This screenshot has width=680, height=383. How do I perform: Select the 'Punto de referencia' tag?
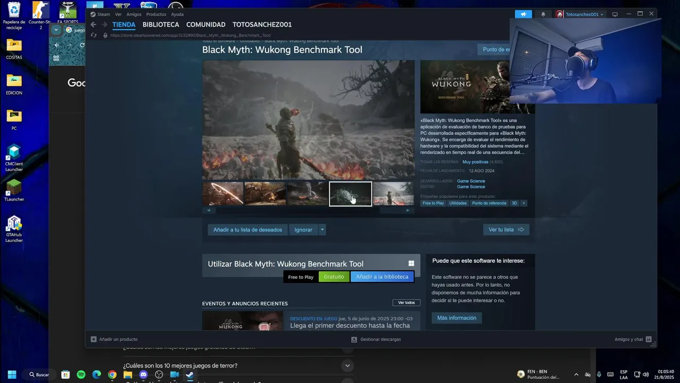tap(489, 203)
